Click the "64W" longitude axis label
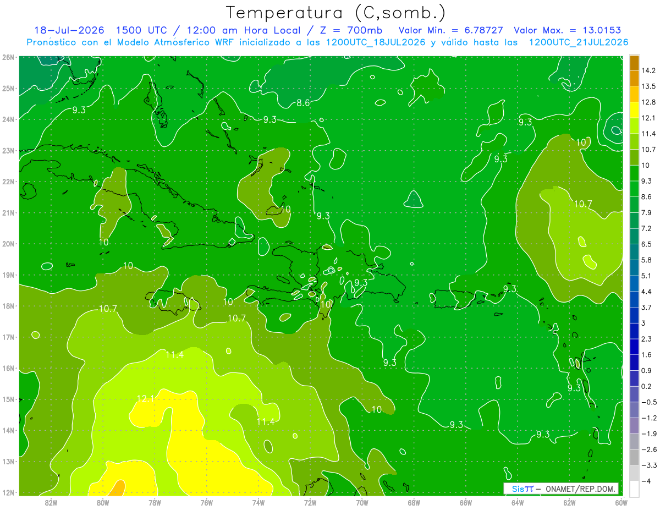 tap(518, 502)
